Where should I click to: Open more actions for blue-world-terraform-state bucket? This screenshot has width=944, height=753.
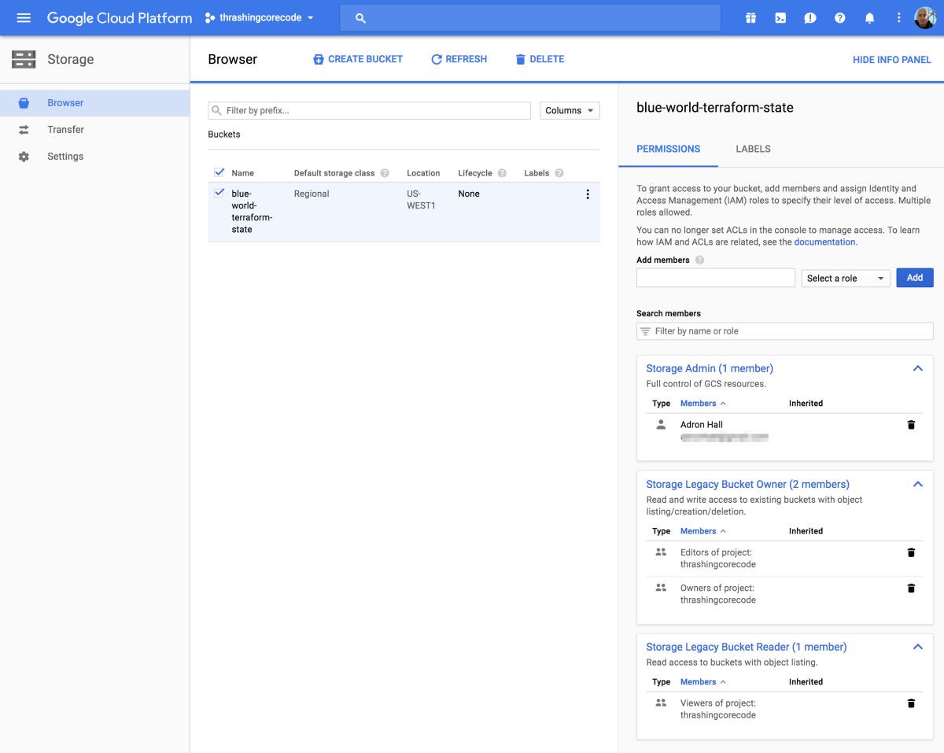point(587,194)
